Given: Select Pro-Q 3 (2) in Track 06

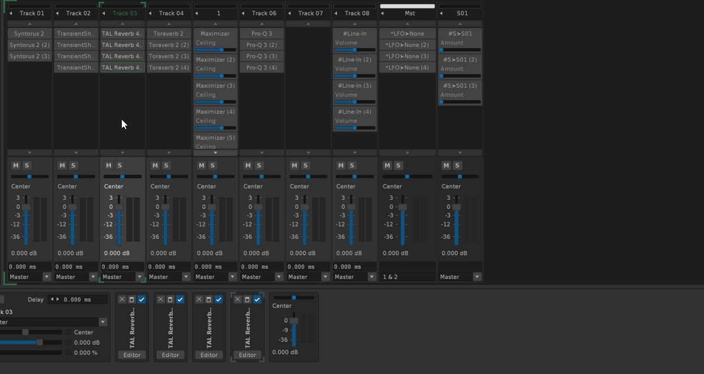Looking at the screenshot, I should (262, 45).
